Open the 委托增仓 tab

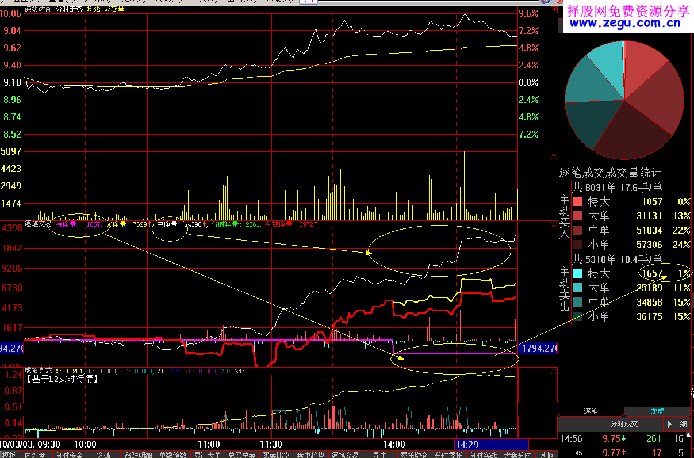point(414,455)
